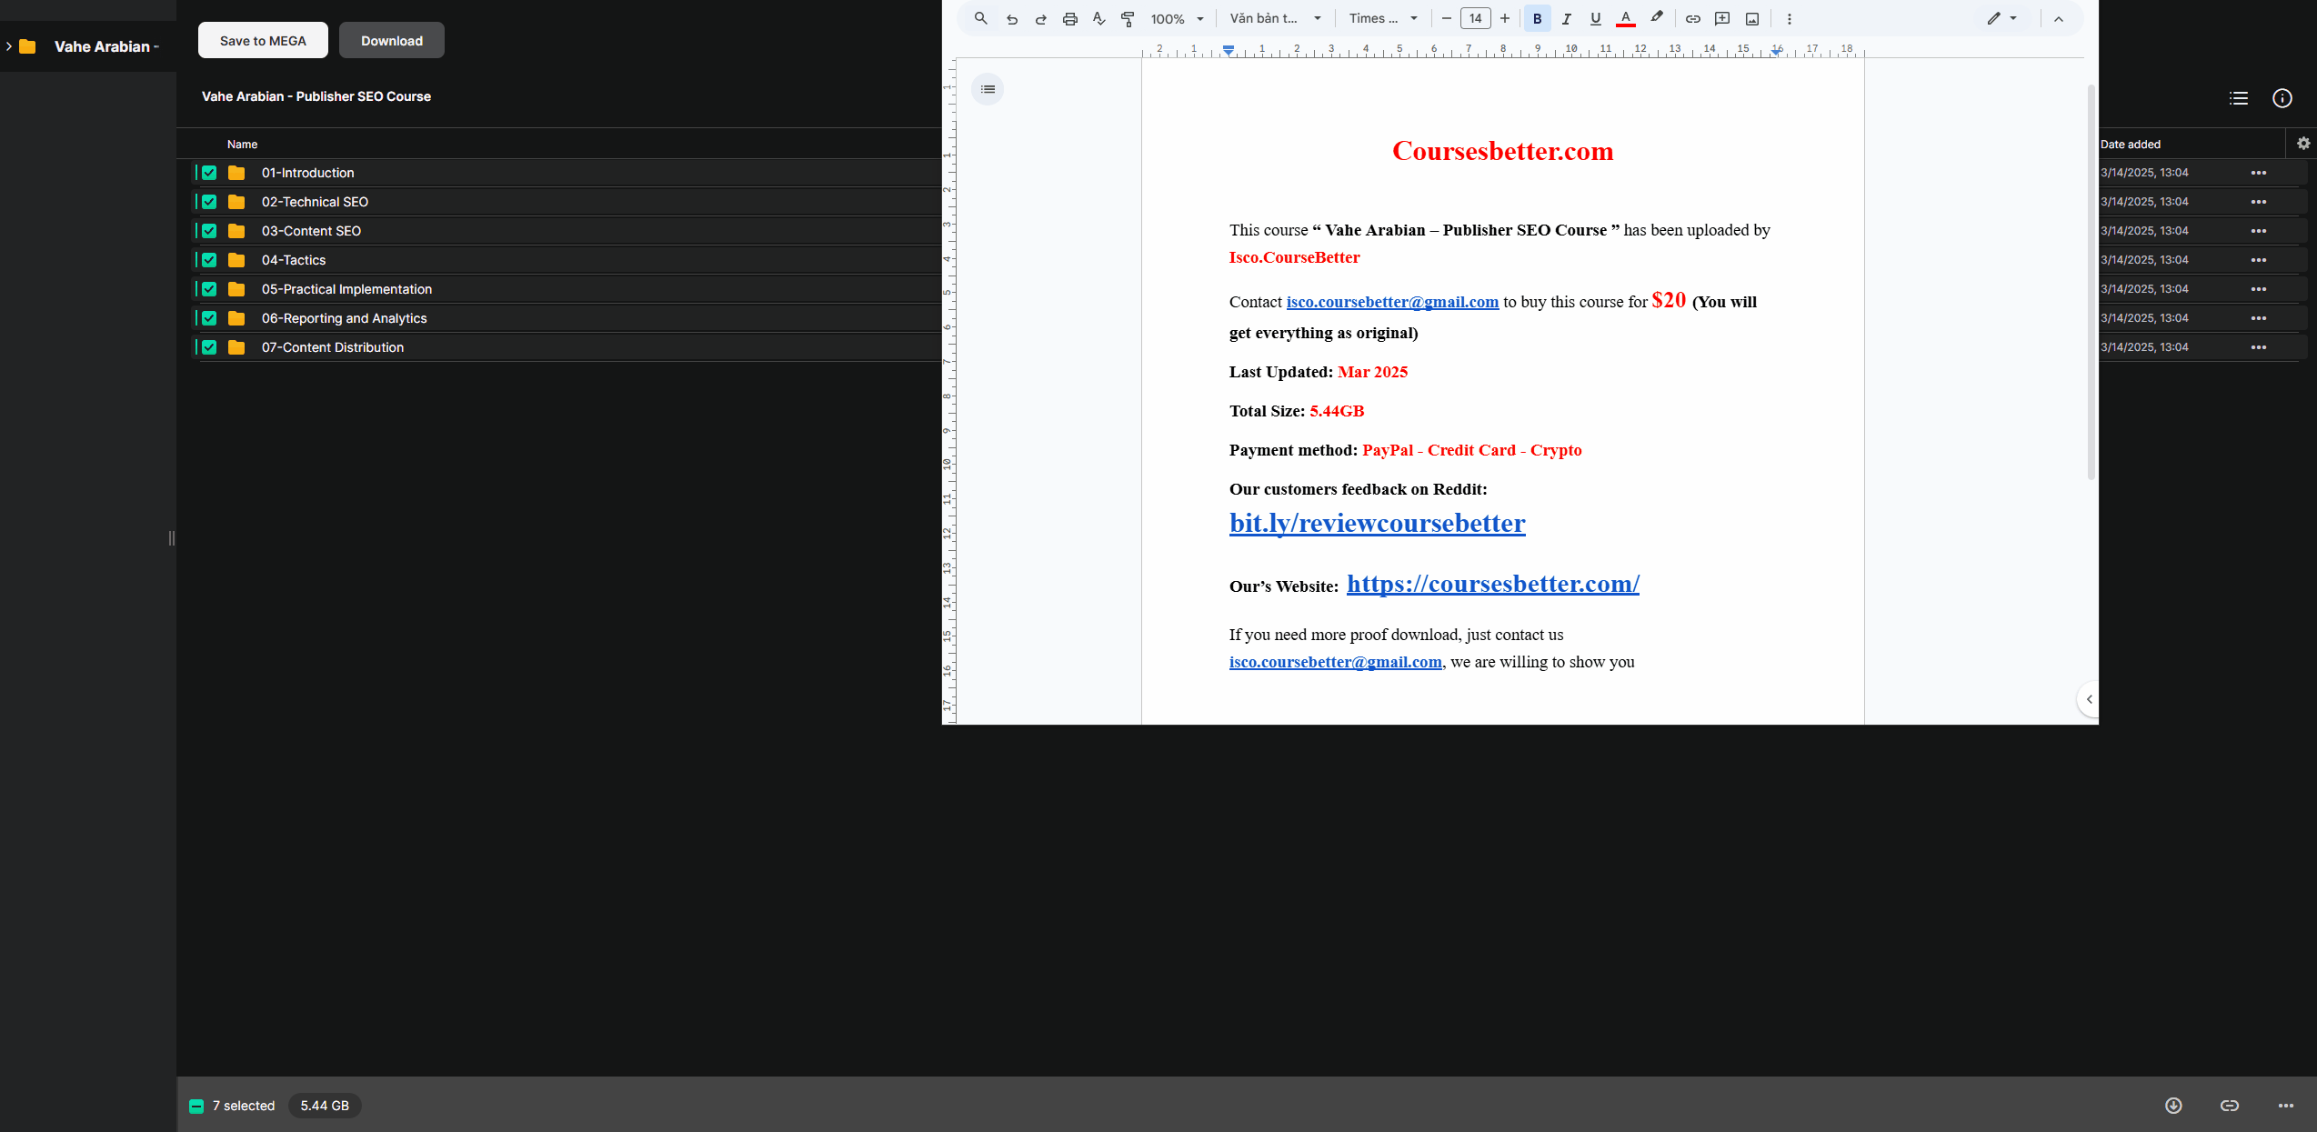Open the 100% zoom dropdown
Screen dimensions: 2317x1132
(x=1177, y=19)
